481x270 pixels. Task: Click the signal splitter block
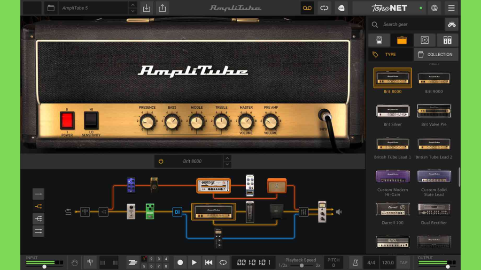pyautogui.click(x=103, y=212)
